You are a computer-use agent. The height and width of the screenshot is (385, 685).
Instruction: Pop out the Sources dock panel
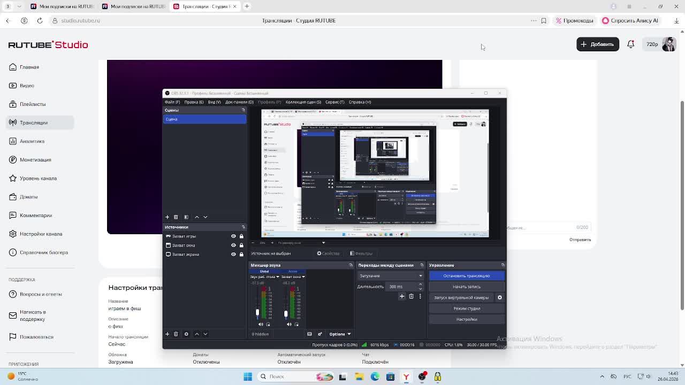pyautogui.click(x=243, y=227)
